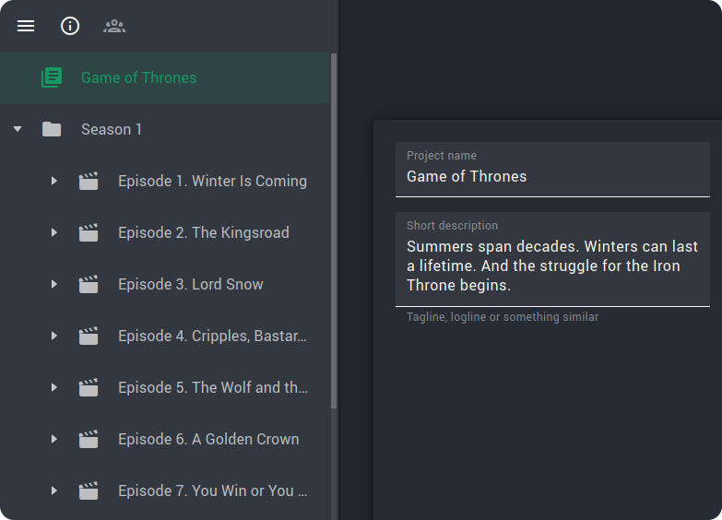
Task: Expand Episode 7. You Win or You ...
Action: tap(53, 490)
